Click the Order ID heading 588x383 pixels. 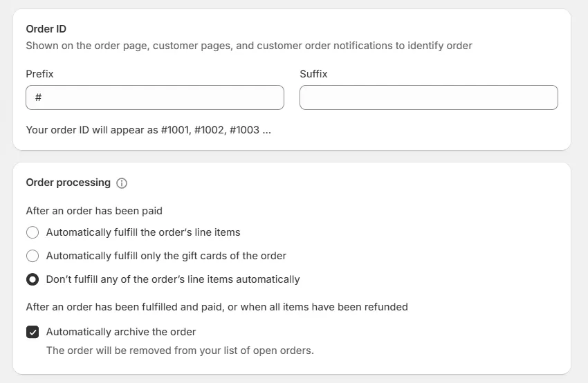coord(46,29)
